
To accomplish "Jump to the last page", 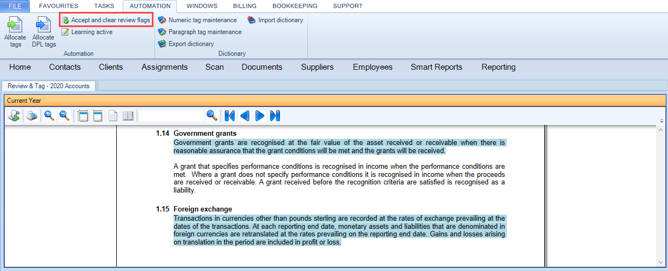I will [x=275, y=115].
